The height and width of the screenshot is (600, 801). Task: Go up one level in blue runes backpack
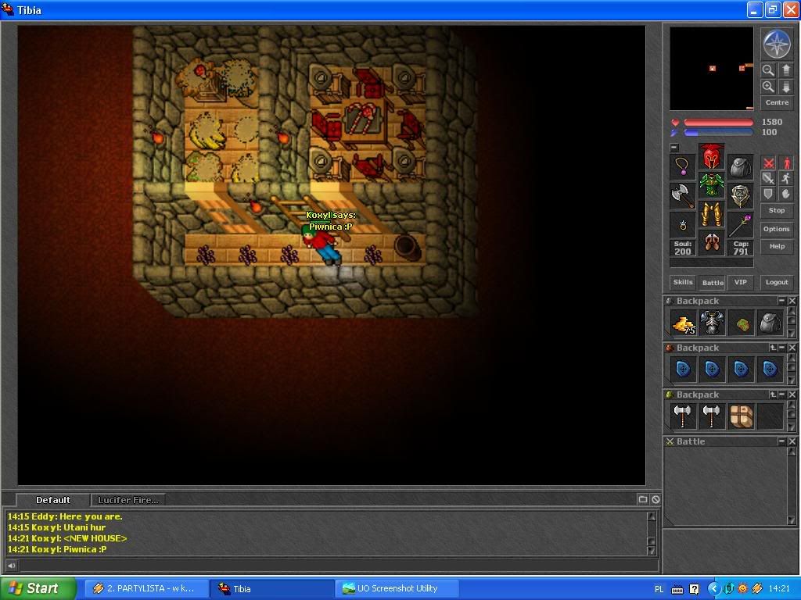tap(773, 348)
